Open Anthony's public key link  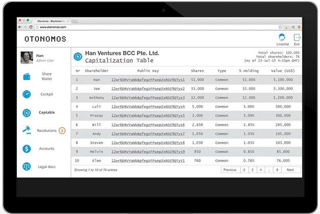click(148, 98)
